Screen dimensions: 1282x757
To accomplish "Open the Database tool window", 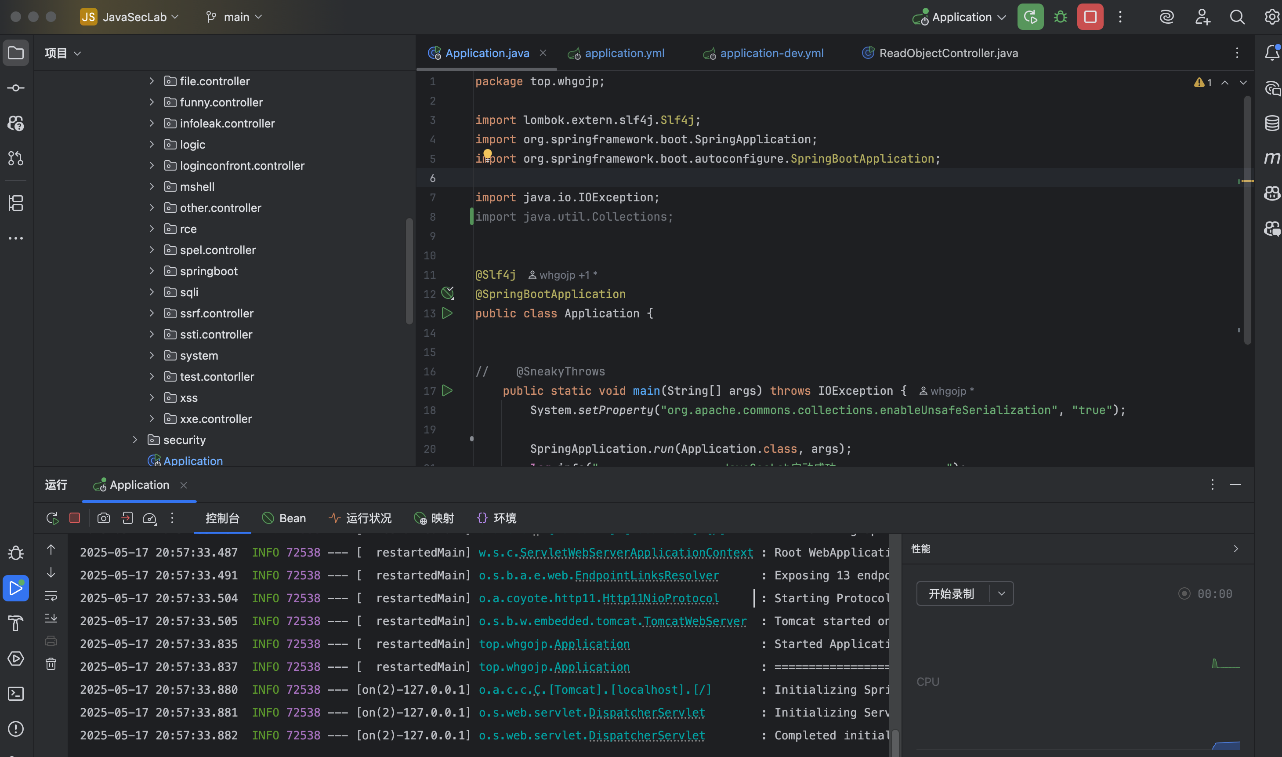I will tap(1272, 123).
